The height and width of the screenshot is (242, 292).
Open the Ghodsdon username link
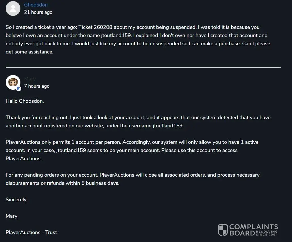pos(36,5)
